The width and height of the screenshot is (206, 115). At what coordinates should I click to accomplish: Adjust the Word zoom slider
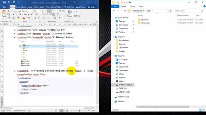(x=79, y=111)
